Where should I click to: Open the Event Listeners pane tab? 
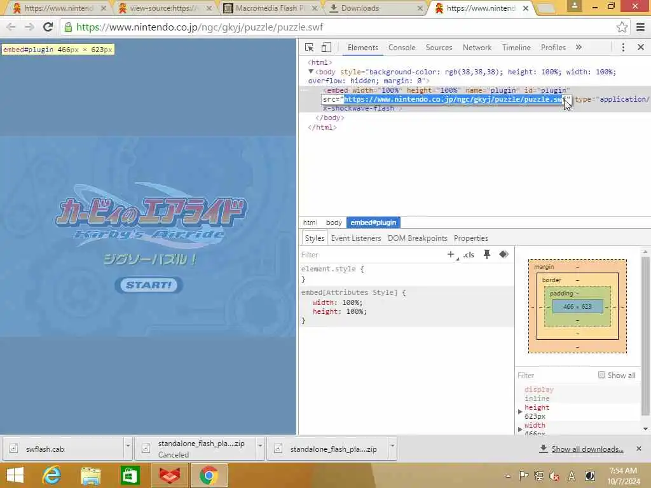point(356,238)
